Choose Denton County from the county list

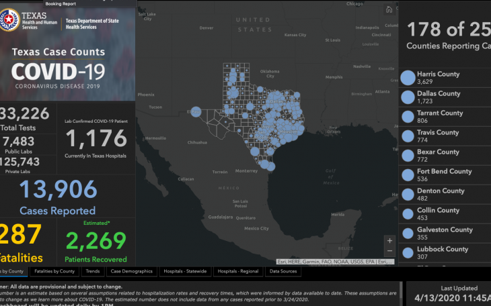click(x=441, y=195)
